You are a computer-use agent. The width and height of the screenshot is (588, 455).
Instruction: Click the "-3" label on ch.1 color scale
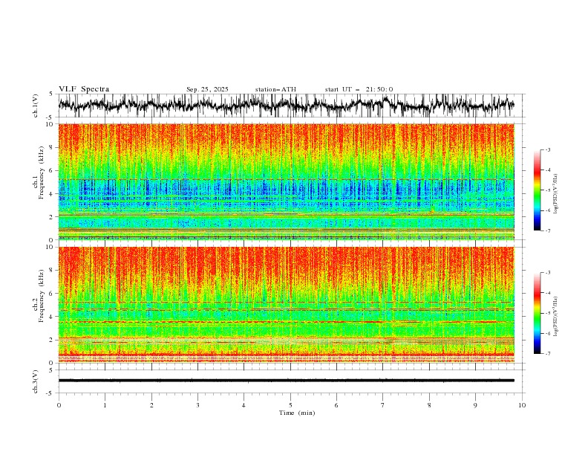pyautogui.click(x=547, y=149)
